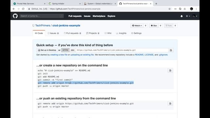The image size is (210, 118).
Task: Open the notifications bell
Action: [181, 16]
